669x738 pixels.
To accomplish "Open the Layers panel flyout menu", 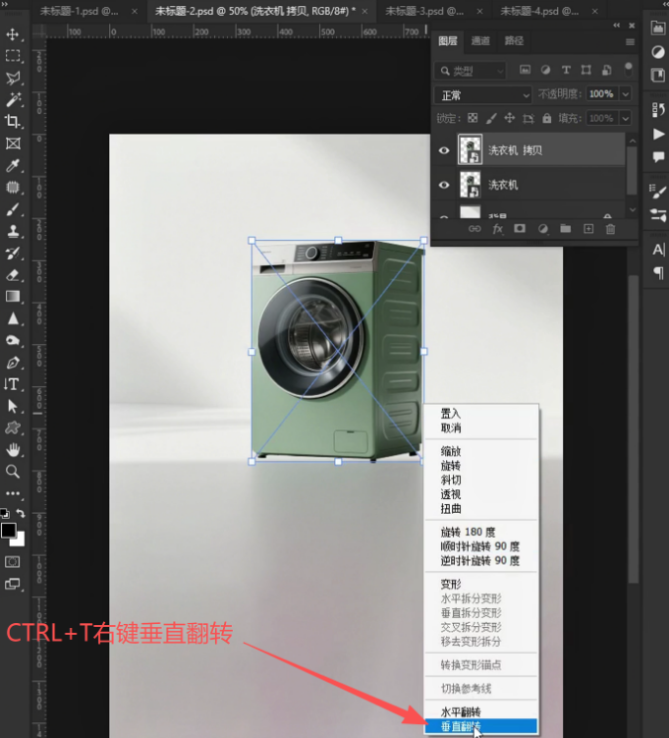I will 630,42.
